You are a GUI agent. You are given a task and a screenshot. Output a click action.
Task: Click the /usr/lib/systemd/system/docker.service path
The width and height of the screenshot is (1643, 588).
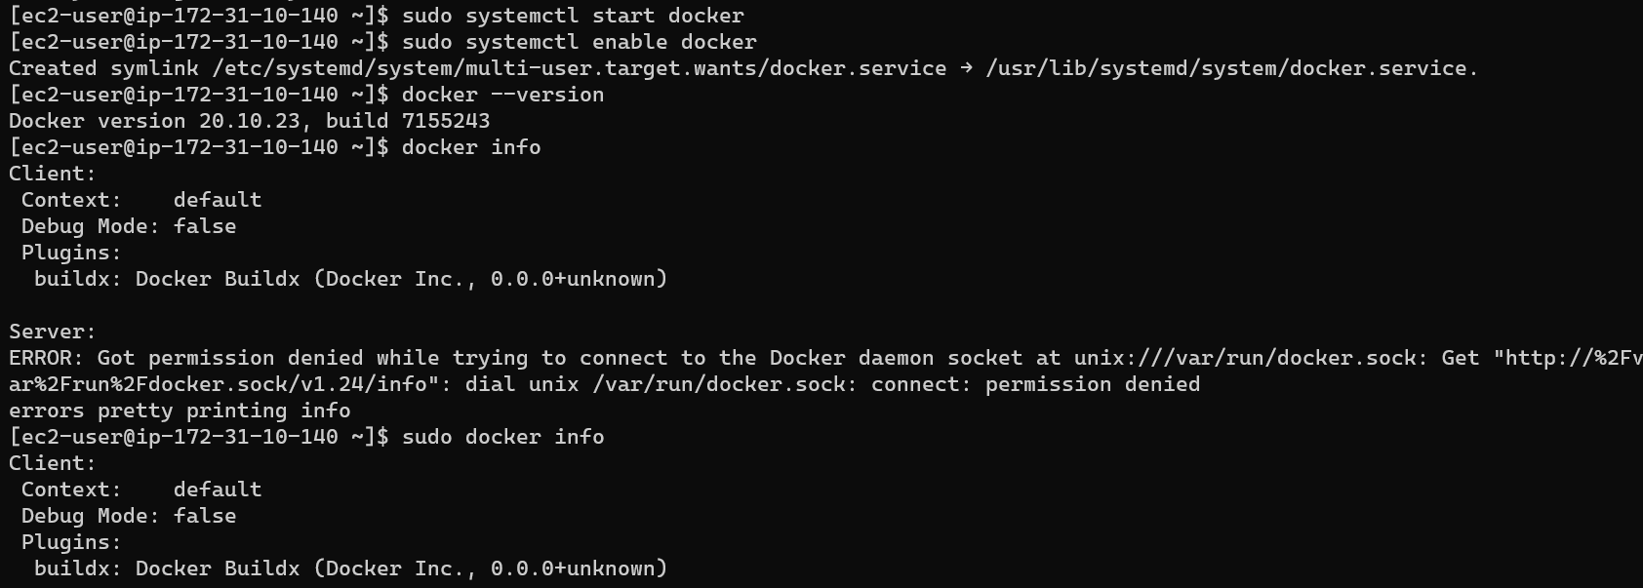click(1231, 68)
